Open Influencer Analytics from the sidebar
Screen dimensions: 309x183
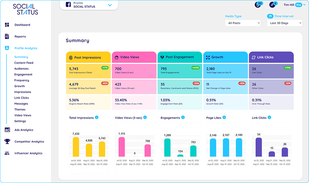pyautogui.click(x=7, y=153)
